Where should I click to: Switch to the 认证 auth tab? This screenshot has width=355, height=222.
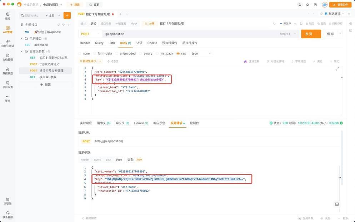pos(139,43)
